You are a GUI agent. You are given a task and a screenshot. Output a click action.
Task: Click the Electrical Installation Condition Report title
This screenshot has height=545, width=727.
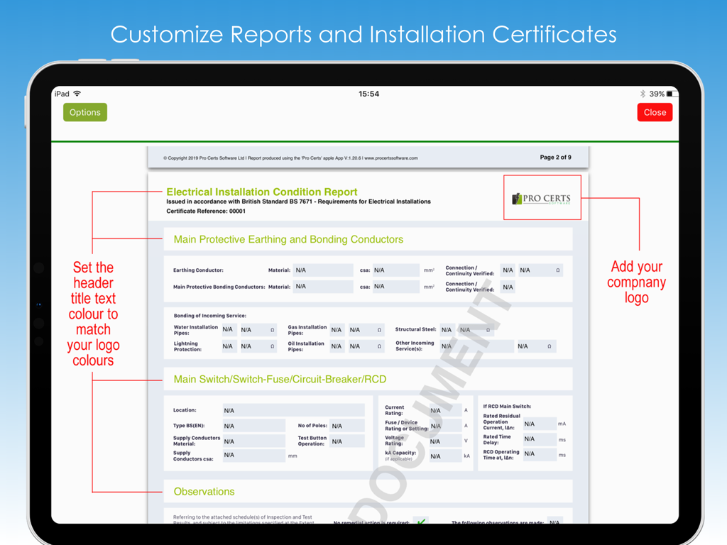263,192
